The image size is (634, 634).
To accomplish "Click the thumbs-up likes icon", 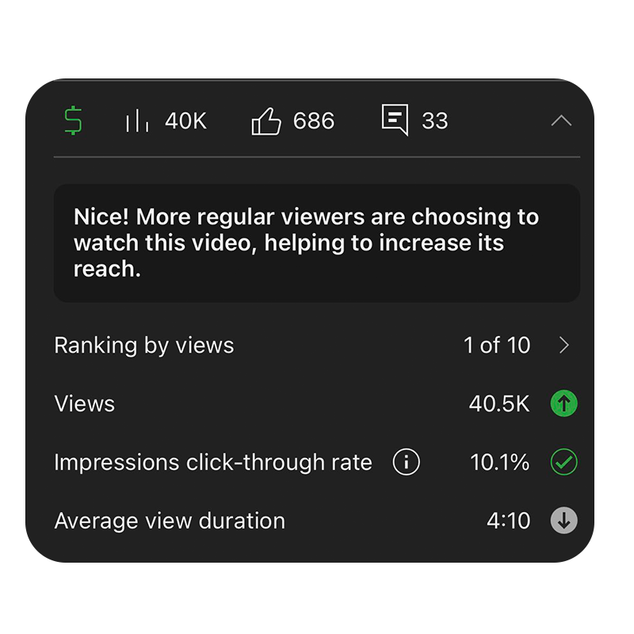I will coord(266,121).
